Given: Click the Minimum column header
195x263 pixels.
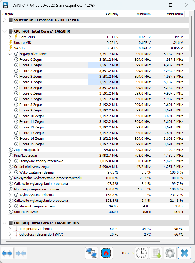Looking at the screenshot, I should pyautogui.click(x=136, y=14).
